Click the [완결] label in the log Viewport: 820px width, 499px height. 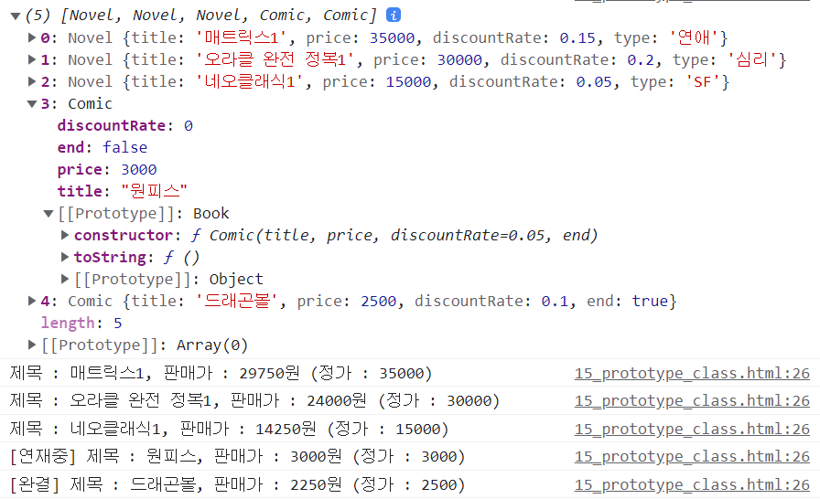pyautogui.click(x=35, y=485)
